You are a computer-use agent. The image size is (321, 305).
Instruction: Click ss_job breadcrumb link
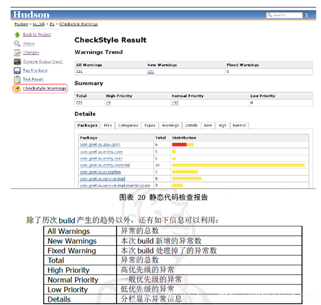[x=38, y=24]
